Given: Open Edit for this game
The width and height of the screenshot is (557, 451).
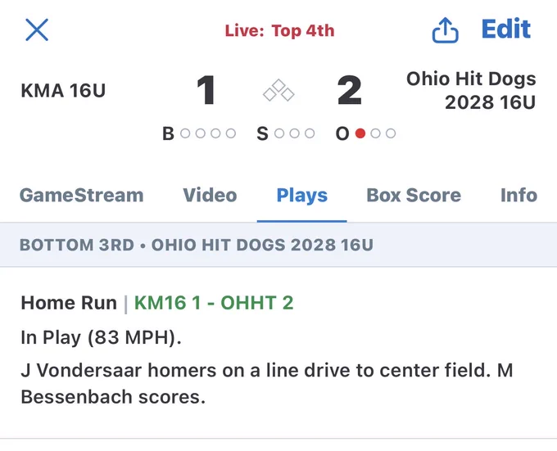Looking at the screenshot, I should [x=506, y=29].
